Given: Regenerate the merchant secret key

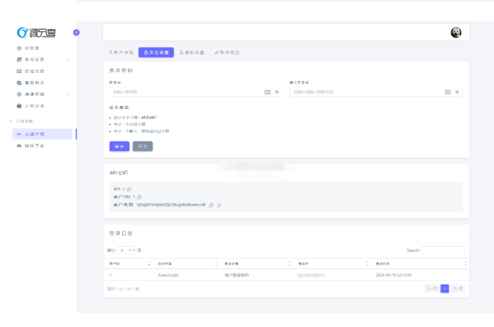Looking at the screenshot, I should pos(219,205).
